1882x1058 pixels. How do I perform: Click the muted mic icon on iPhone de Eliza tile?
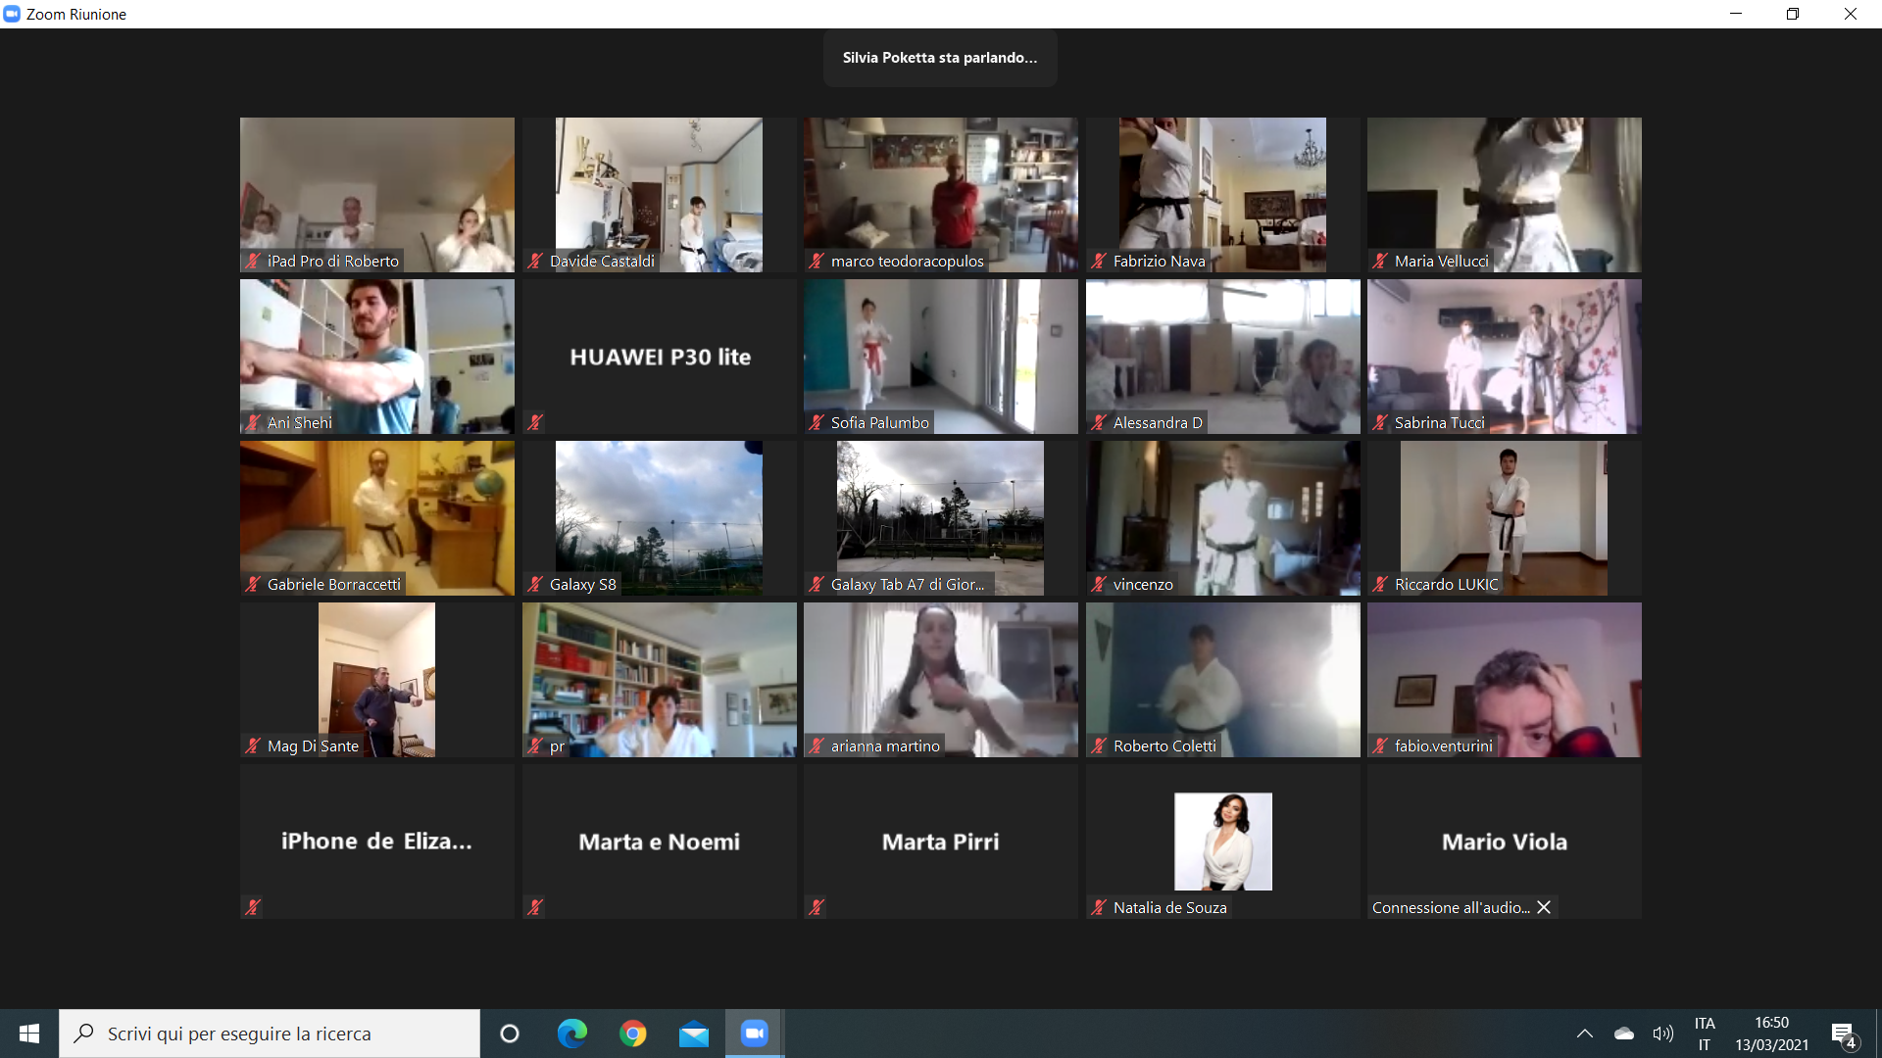pyautogui.click(x=253, y=907)
